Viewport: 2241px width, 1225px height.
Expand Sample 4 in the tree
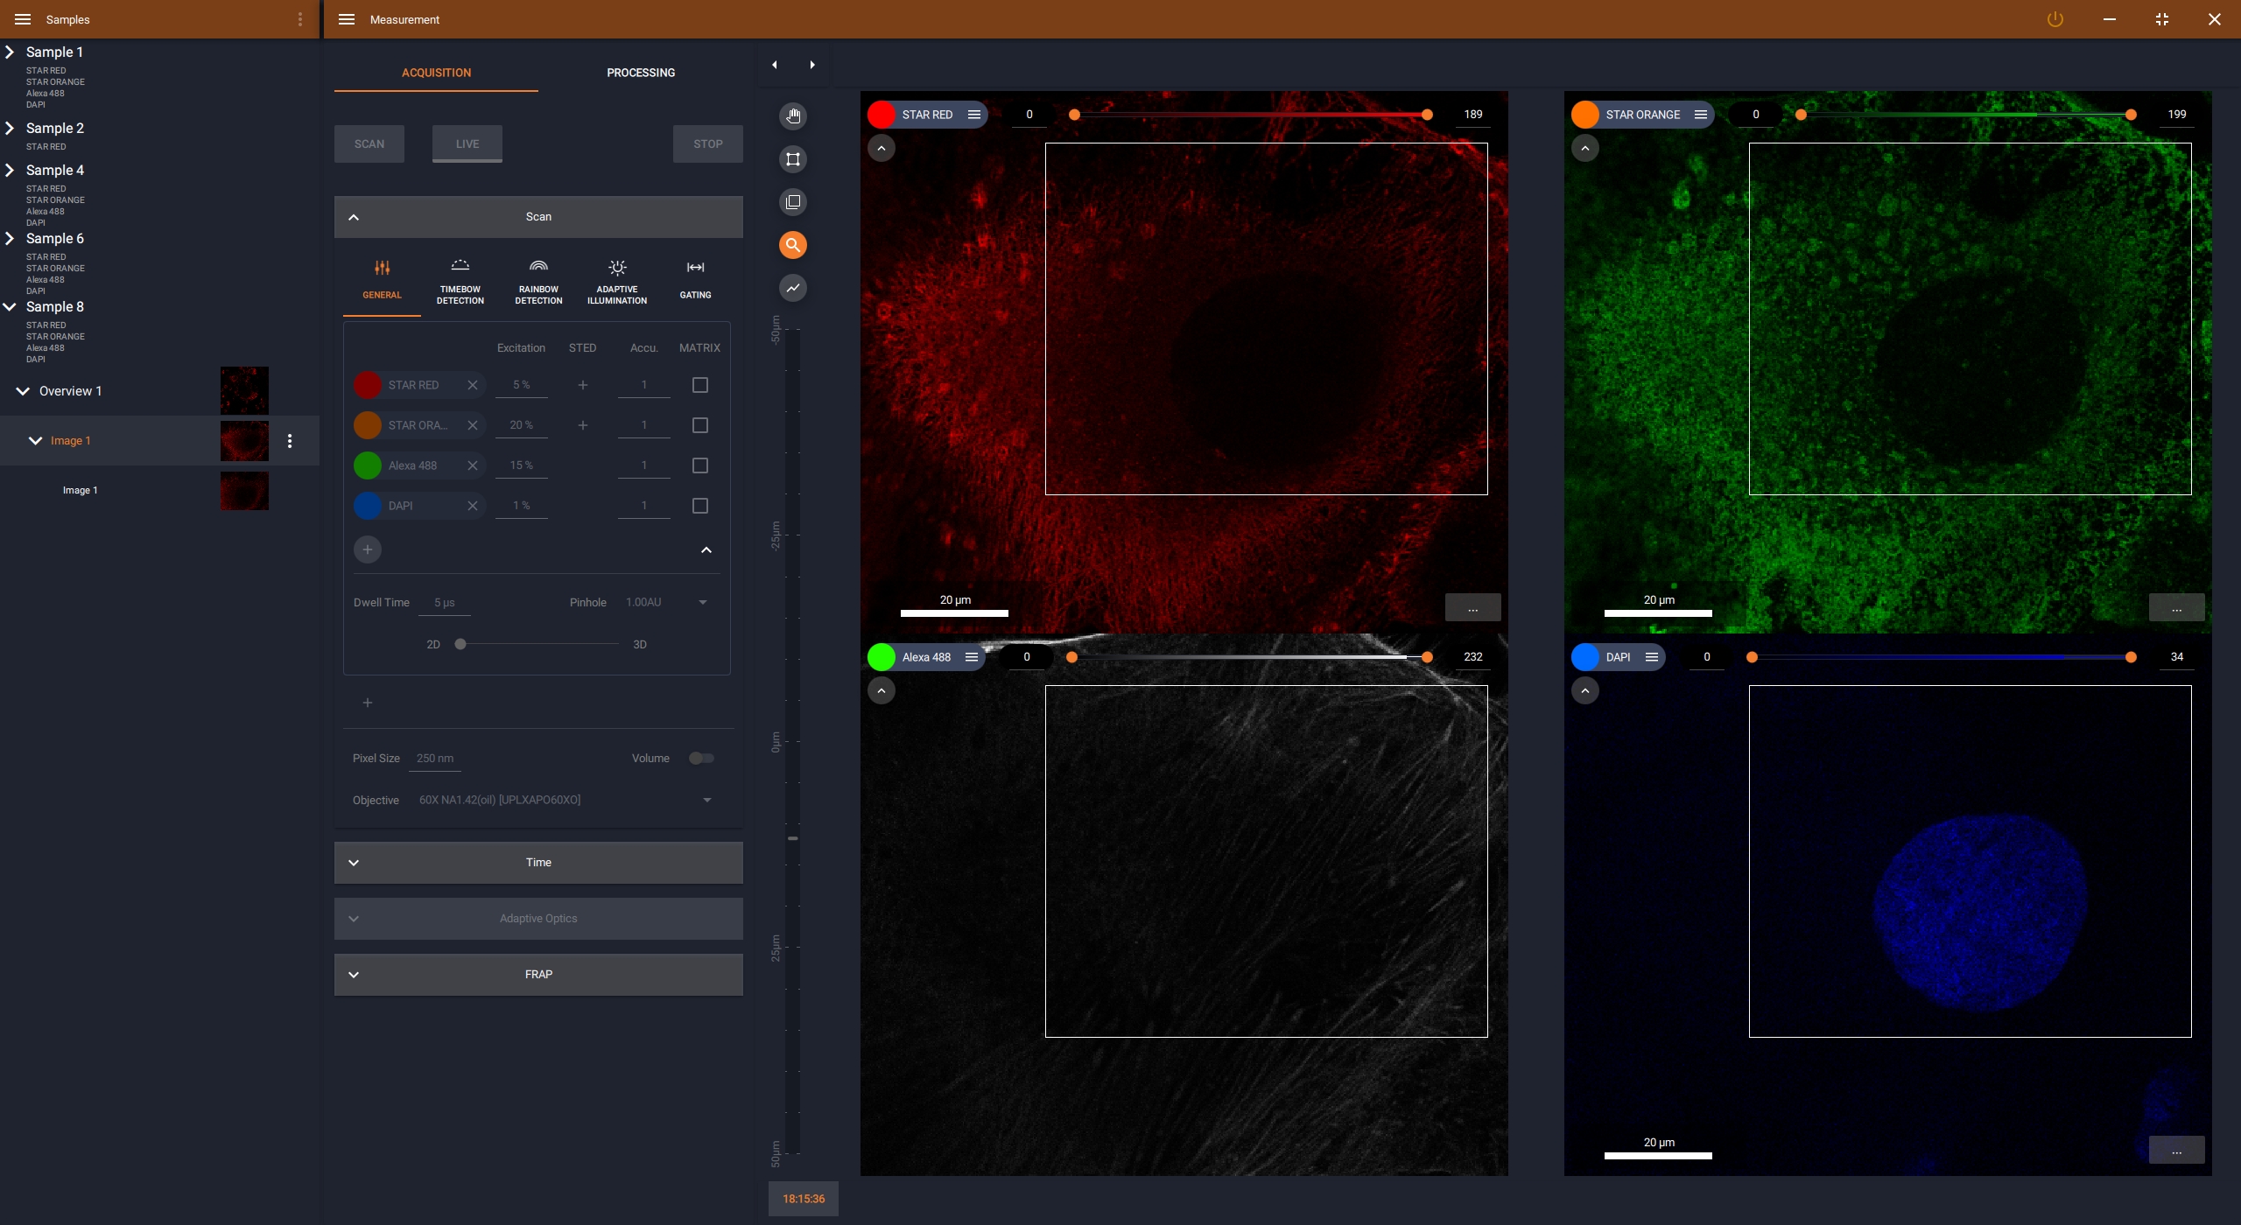pos(10,171)
